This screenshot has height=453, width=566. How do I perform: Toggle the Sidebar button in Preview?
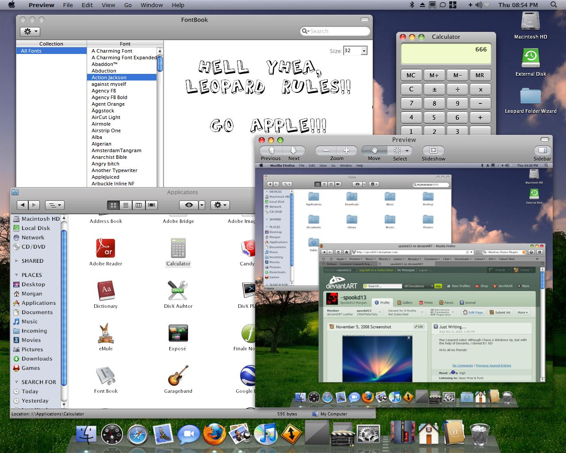point(543,150)
